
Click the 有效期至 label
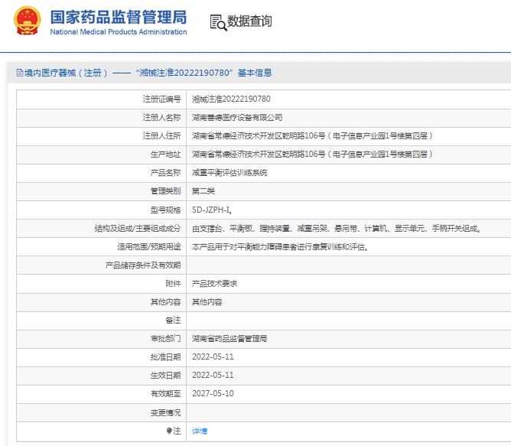(x=165, y=393)
